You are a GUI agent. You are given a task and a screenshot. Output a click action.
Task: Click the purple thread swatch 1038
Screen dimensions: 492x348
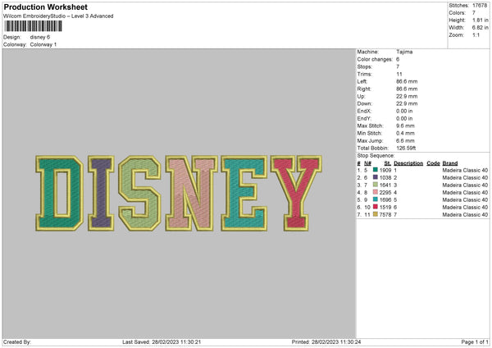[x=376, y=177]
